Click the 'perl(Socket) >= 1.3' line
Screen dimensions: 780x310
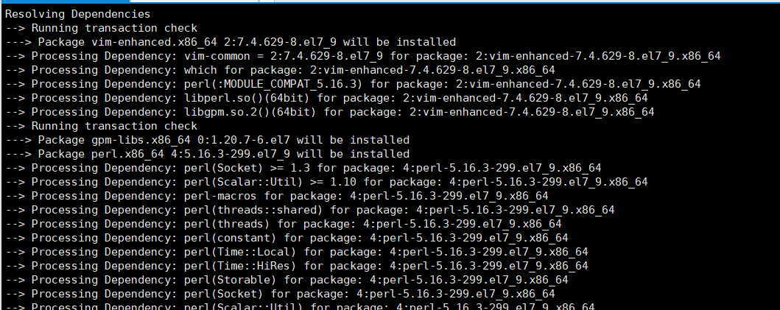pos(303,168)
